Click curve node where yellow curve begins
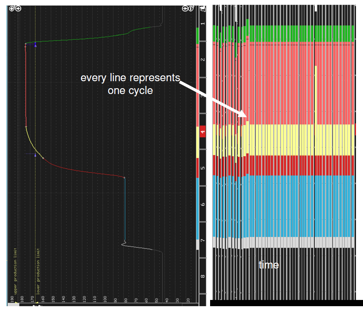The height and width of the screenshot is (312, 363). pos(26,127)
